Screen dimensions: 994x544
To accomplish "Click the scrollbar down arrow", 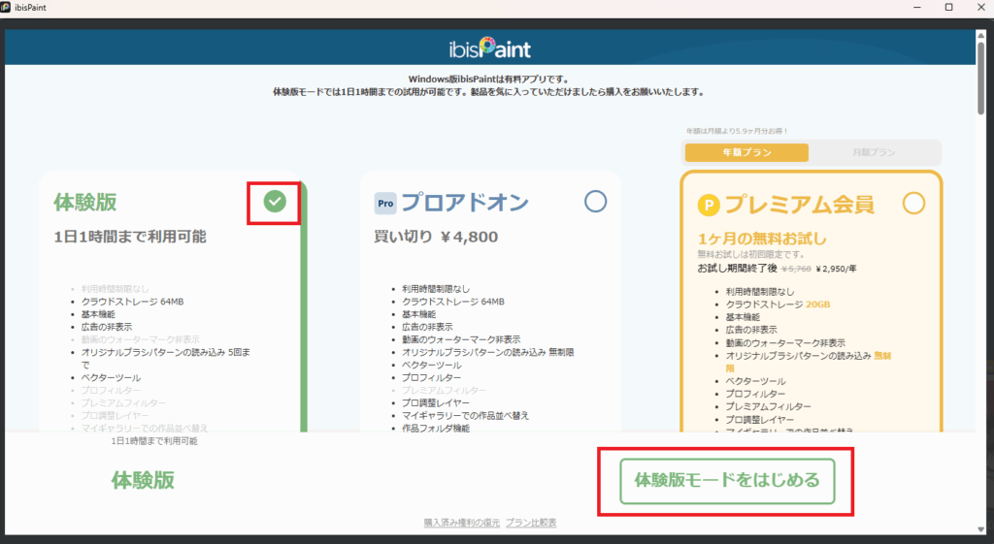I will [x=980, y=529].
